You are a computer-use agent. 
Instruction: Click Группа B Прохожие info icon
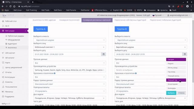136,73
